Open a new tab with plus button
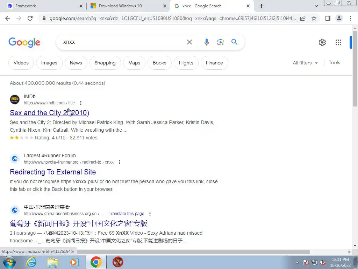Viewport: 358px width, 269px height. point(262,6)
